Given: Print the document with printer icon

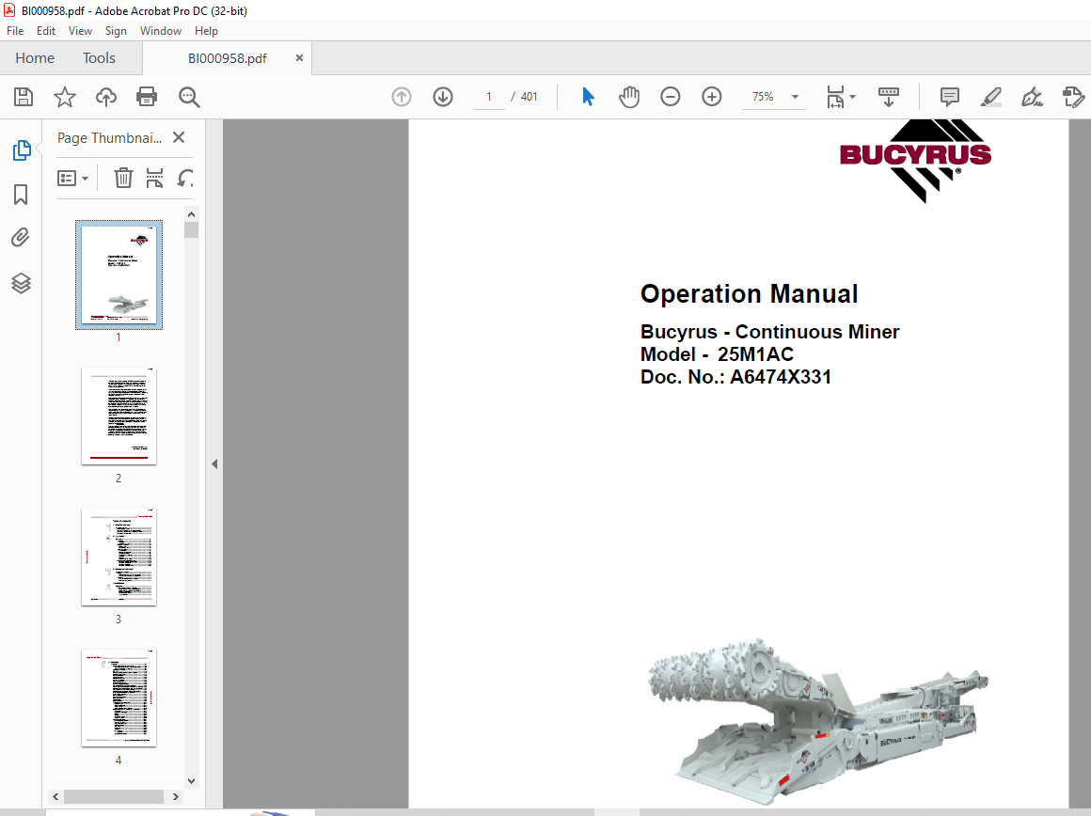Looking at the screenshot, I should tap(147, 97).
